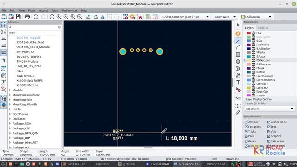The width and height of the screenshot is (297, 167).
Task: Click the Save footprint icon
Action: 18,17
